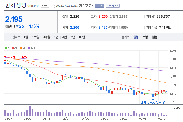Click the 저가 value 2,185
This screenshot has width=183, height=122.
(103, 27)
